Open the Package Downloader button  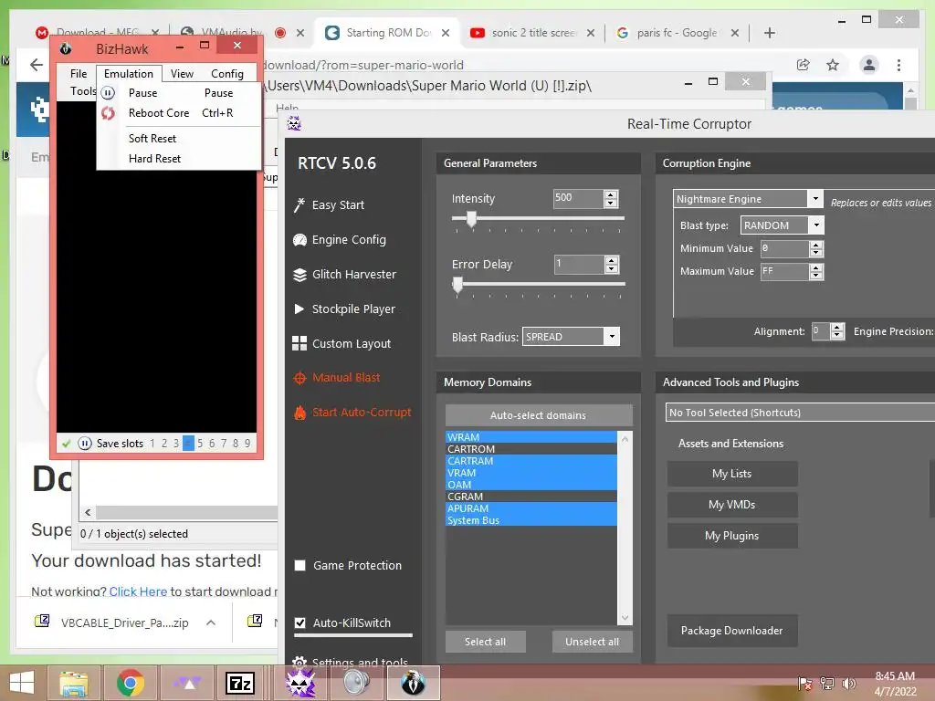pos(732,631)
